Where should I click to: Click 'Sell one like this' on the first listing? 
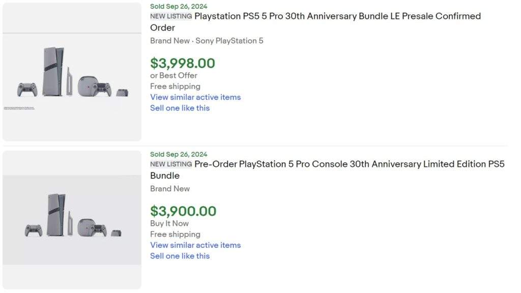180,108
